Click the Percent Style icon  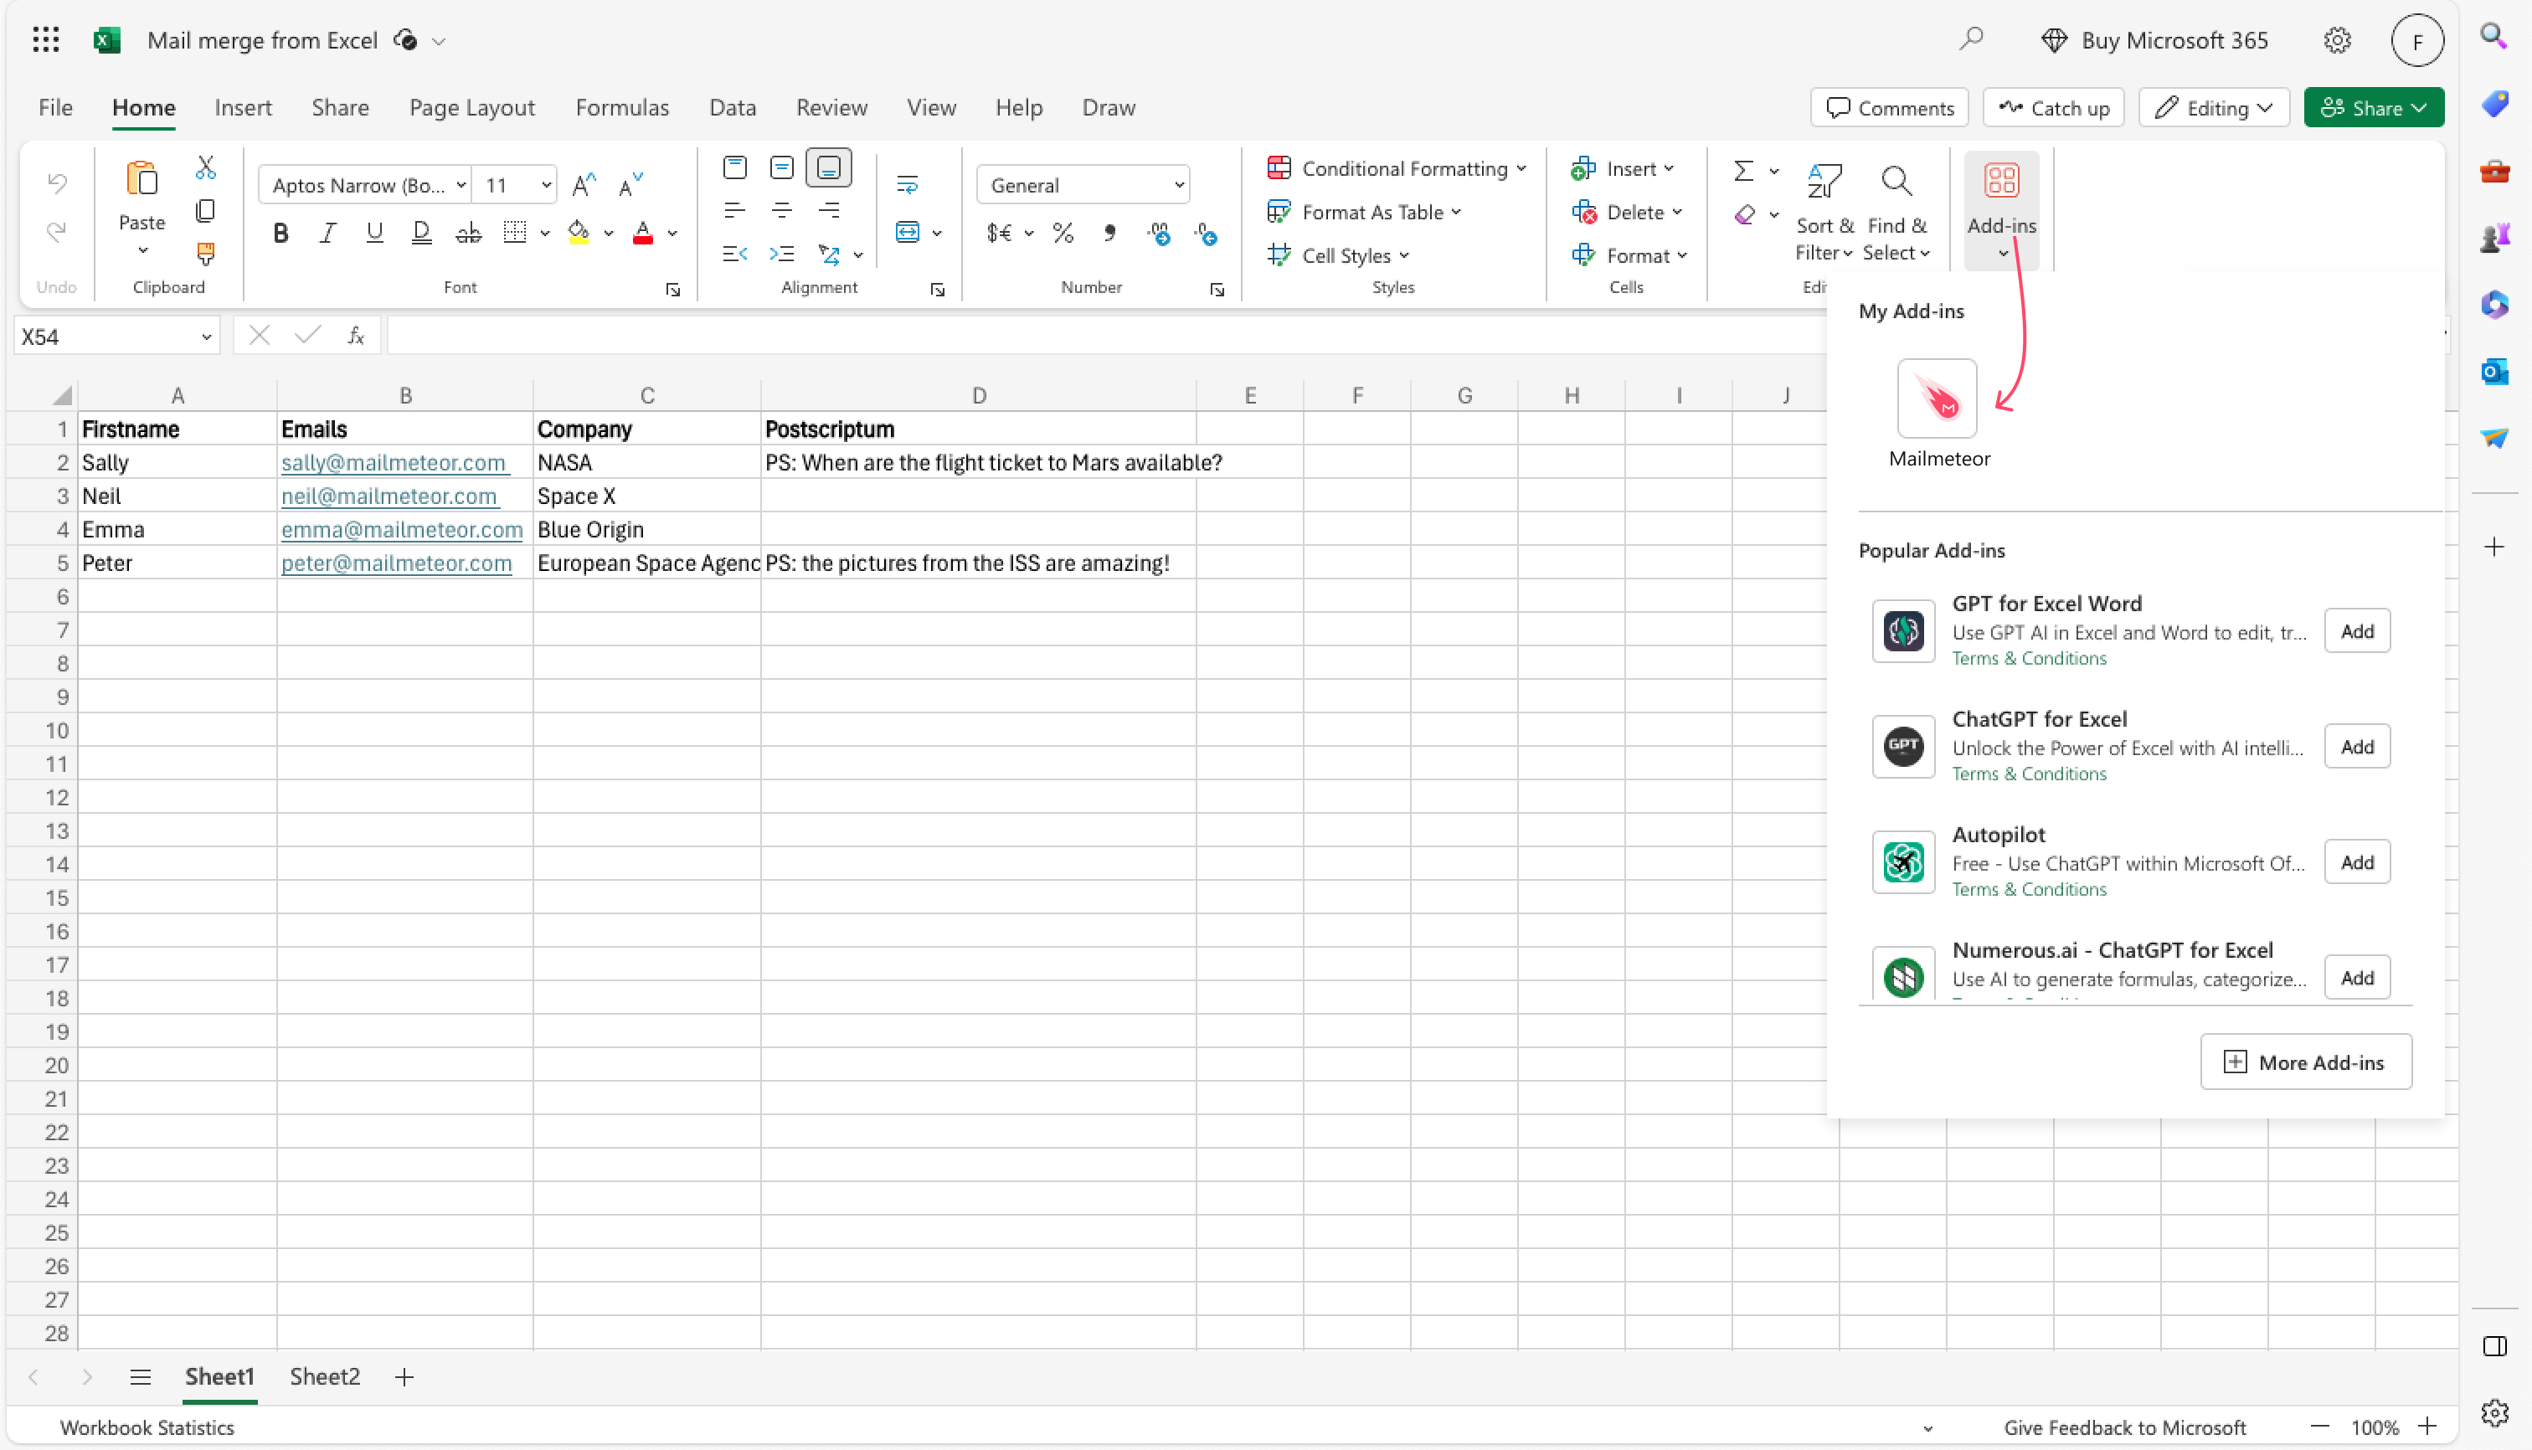[1063, 233]
